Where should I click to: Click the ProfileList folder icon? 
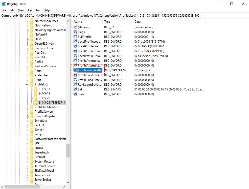(x=31, y=84)
